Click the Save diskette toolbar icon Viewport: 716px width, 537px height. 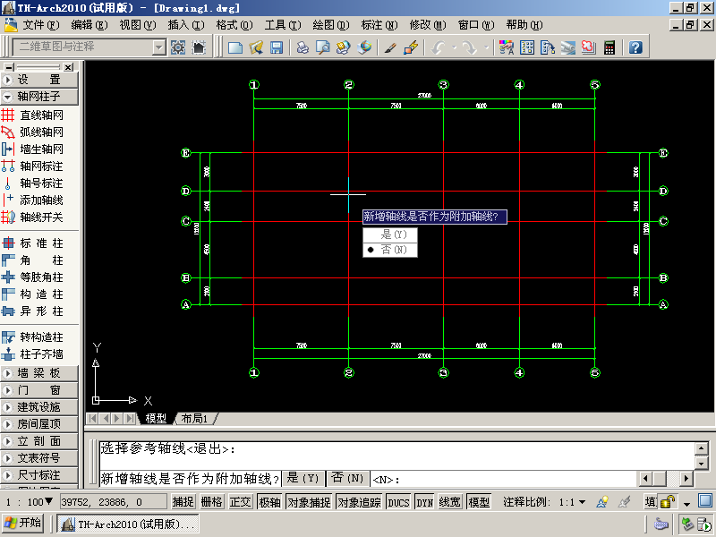277,47
